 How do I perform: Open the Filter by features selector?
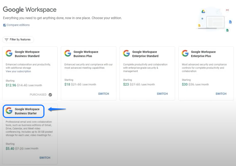tap(18, 40)
